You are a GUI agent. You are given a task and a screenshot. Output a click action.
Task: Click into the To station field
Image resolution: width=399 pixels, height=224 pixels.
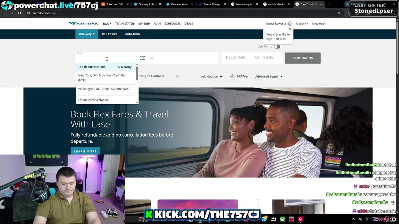pos(182,58)
